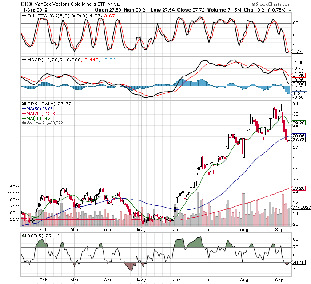Click the 31 price axis label
Screen dimensions: 311x284
point(295,103)
